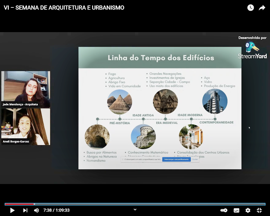Click the 'Vida em Comunidade' bullet
Screen dimensions: 270x216
[124, 86]
